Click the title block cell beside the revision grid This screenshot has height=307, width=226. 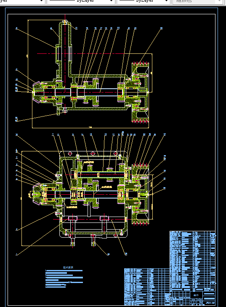(196, 295)
